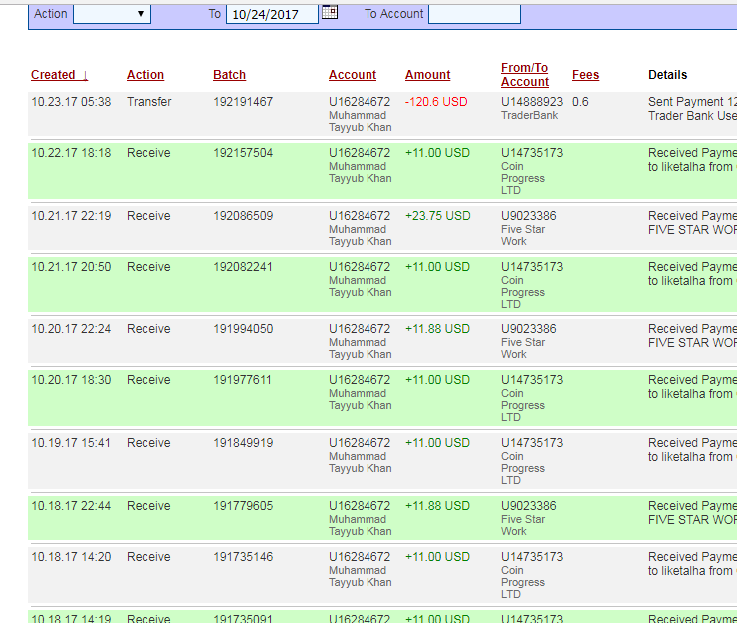Sort by Account column header

pos(353,75)
